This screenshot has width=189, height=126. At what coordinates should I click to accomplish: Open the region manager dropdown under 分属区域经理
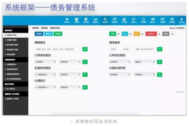(x=120, y=74)
